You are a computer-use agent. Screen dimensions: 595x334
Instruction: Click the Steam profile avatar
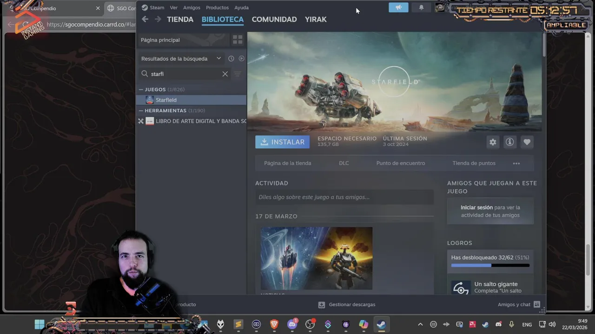[440, 7]
